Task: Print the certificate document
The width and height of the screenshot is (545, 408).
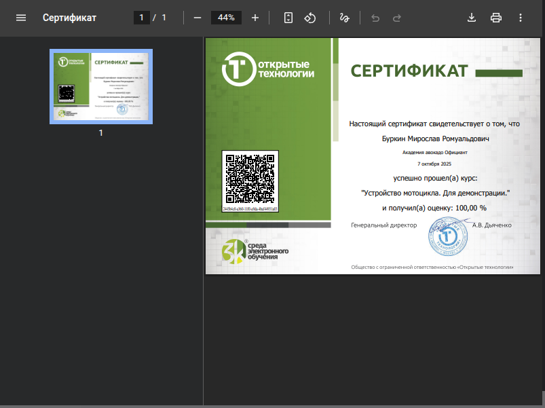Action: tap(496, 18)
